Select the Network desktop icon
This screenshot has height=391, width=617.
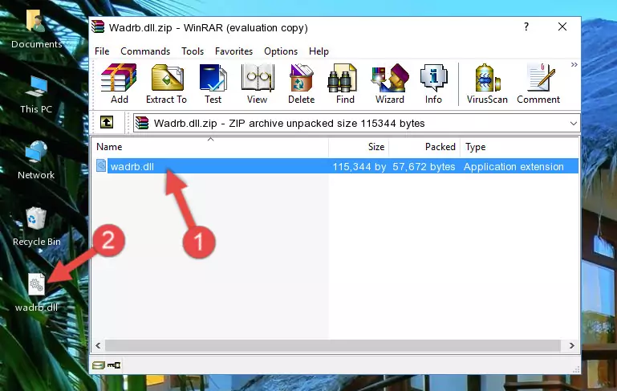coord(36,161)
